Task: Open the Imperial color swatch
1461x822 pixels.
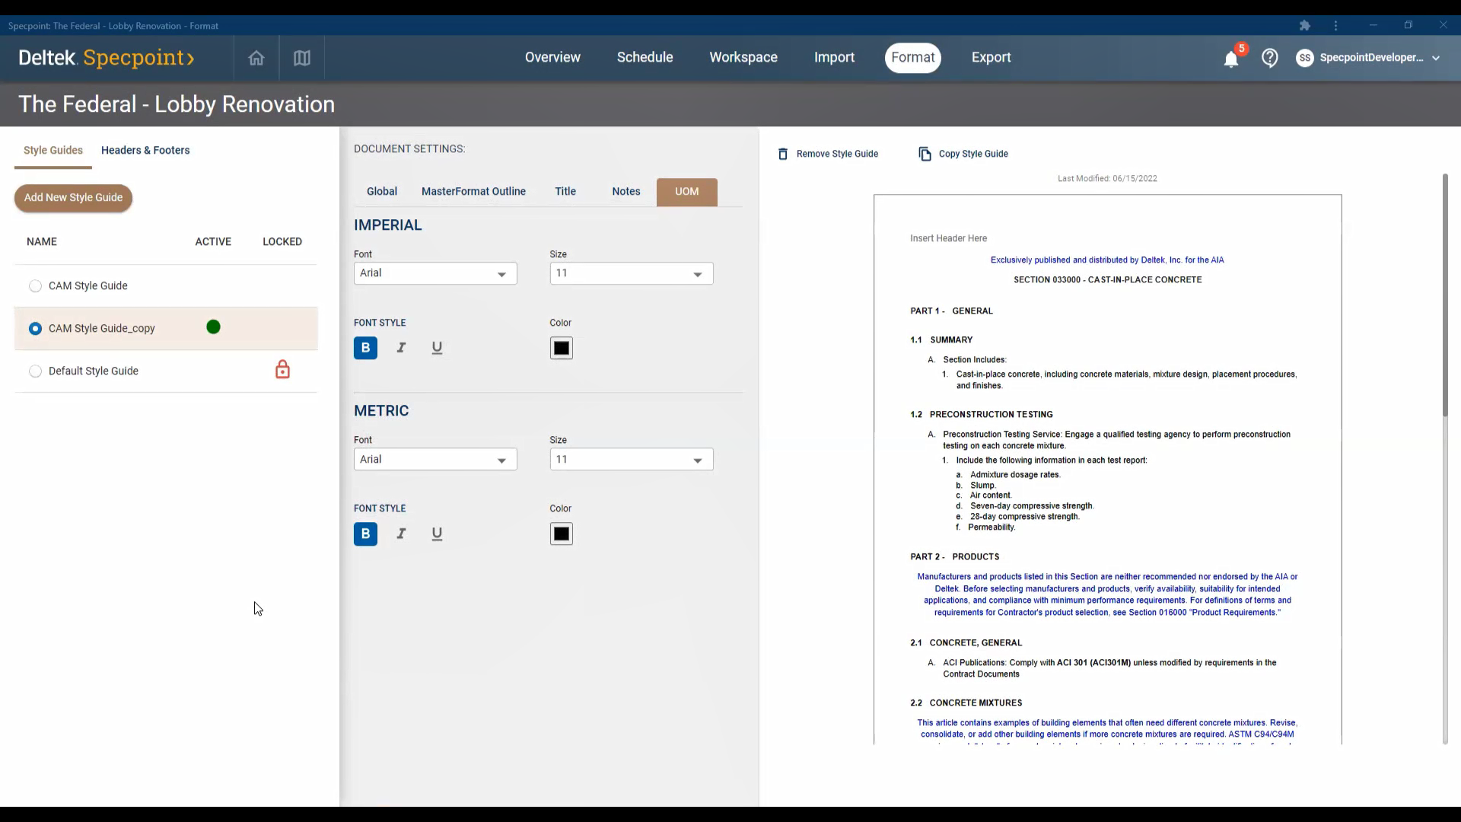Action: tap(561, 348)
